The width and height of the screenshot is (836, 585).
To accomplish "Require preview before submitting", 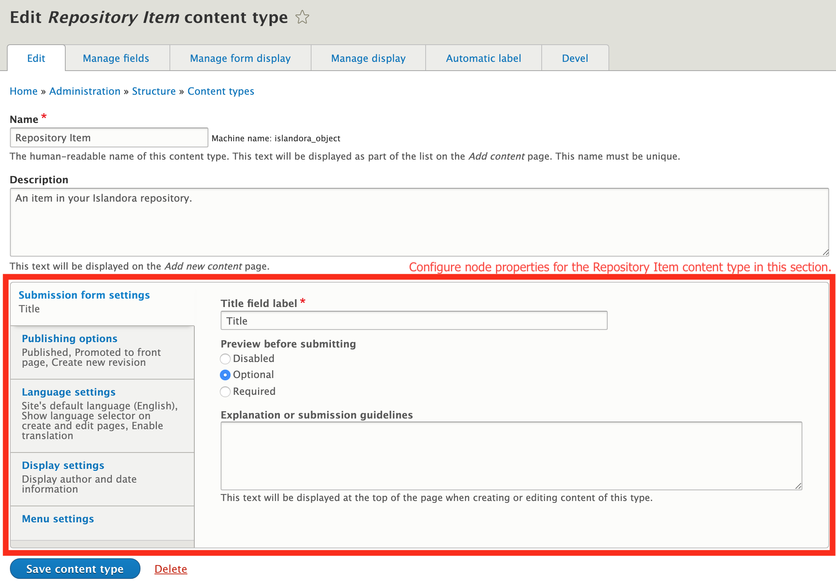I will click(225, 391).
